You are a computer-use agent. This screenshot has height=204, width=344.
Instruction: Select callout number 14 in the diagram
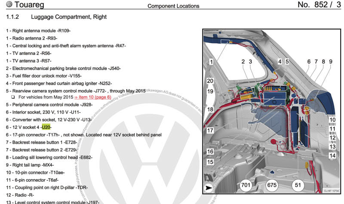pyautogui.click(x=332, y=155)
